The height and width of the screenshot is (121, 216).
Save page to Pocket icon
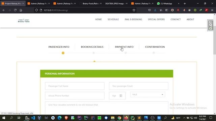tap(150, 10)
